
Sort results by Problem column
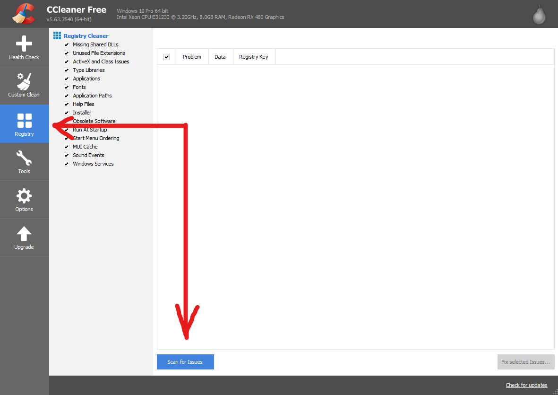coord(192,57)
